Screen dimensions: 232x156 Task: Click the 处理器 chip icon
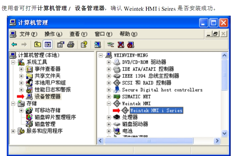click(x=117, y=117)
